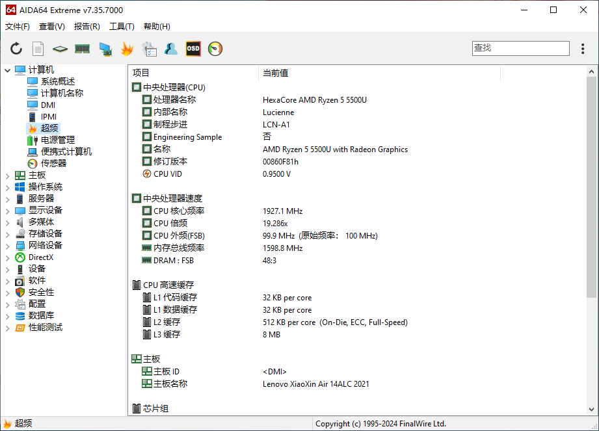Click the scrollbar down arrow

point(591,410)
